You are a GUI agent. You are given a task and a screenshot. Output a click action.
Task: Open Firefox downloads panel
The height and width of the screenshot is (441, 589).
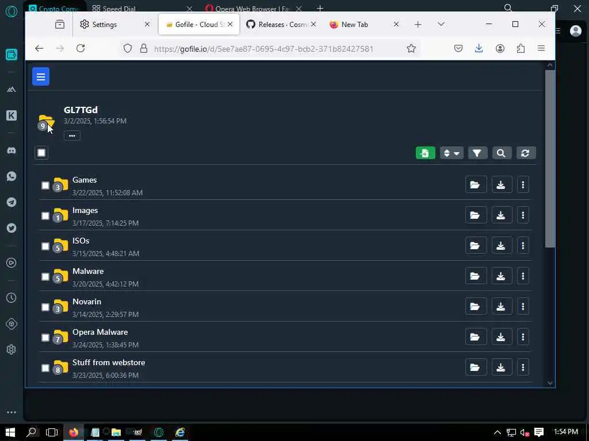point(479,48)
